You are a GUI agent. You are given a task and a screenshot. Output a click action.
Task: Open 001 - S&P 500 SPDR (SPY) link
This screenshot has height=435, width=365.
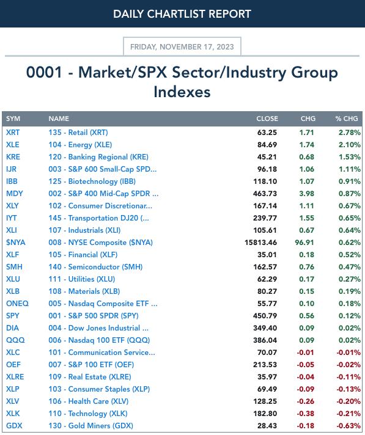(x=94, y=315)
